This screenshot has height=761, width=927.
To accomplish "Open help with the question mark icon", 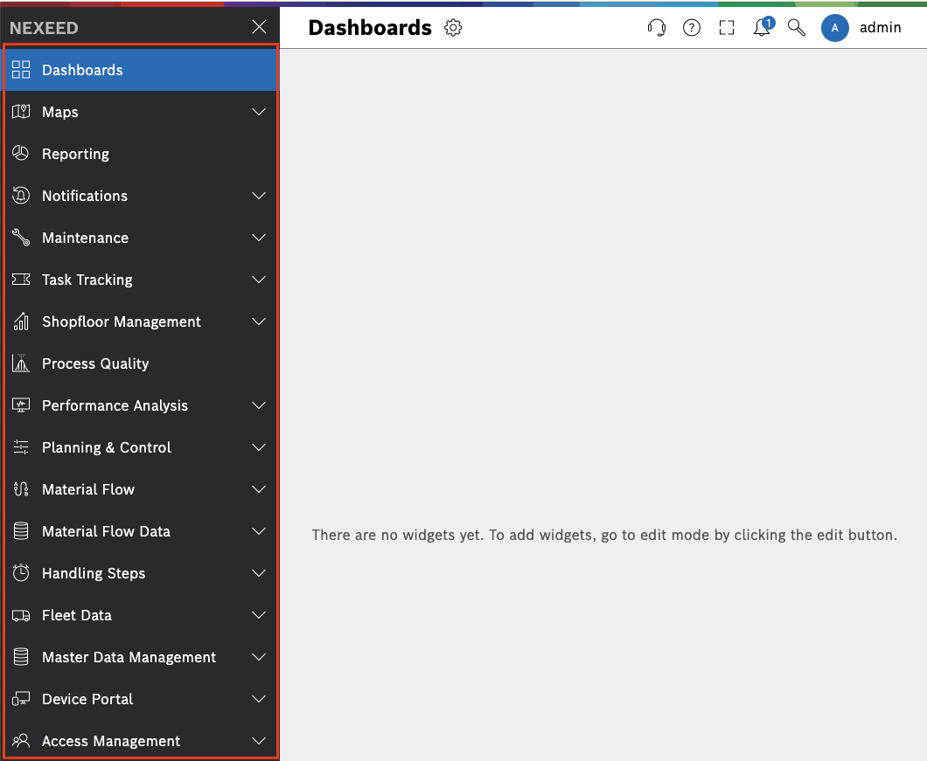I will [692, 28].
